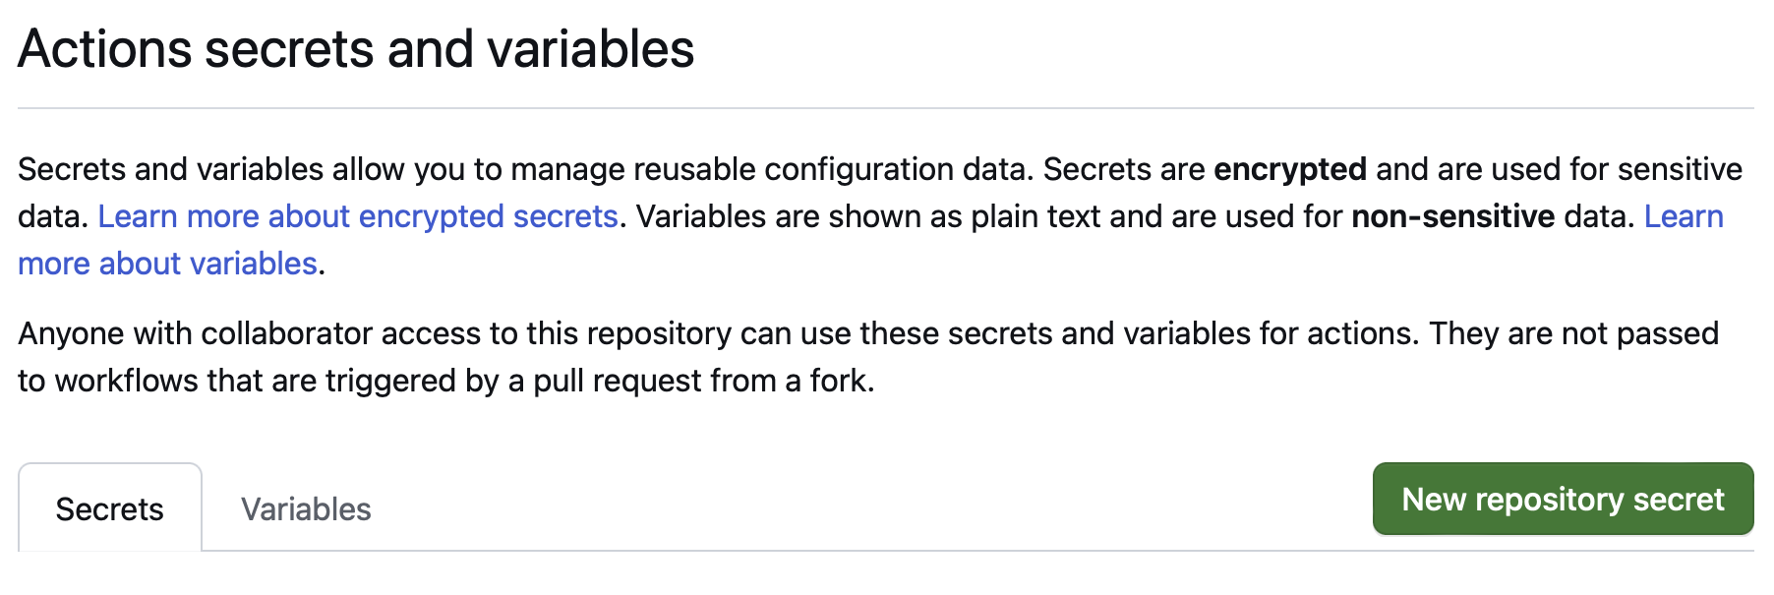Switch to the Secrets tab
The height and width of the screenshot is (595, 1774).
coord(110,508)
